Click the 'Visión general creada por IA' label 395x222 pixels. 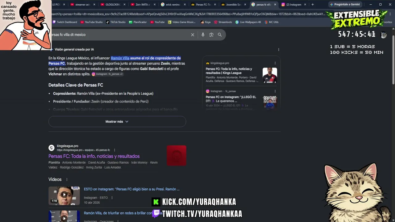click(74, 50)
